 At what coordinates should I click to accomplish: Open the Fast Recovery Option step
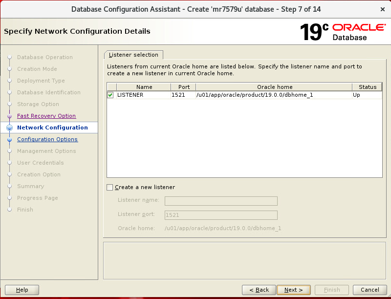point(46,116)
